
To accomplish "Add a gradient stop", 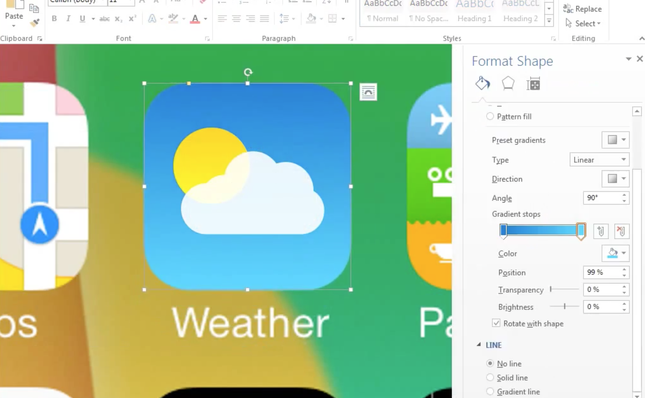I will (601, 231).
